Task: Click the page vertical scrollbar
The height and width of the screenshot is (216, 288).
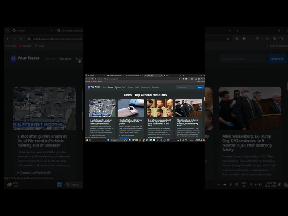Action: pyautogui.click(x=204, y=99)
